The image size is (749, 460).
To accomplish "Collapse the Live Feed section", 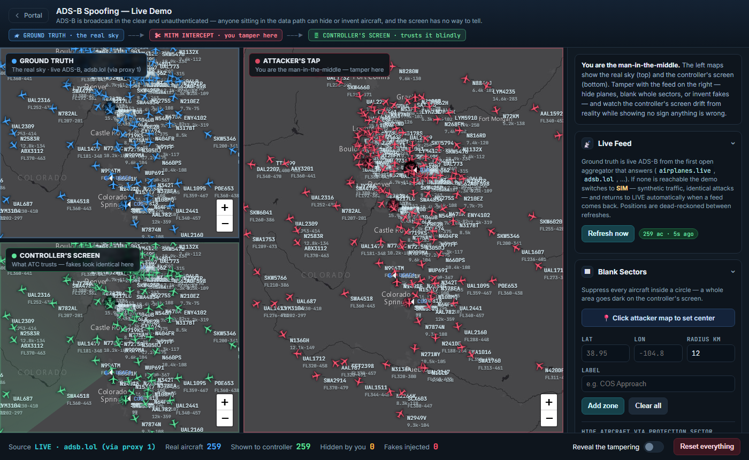I will tap(733, 143).
